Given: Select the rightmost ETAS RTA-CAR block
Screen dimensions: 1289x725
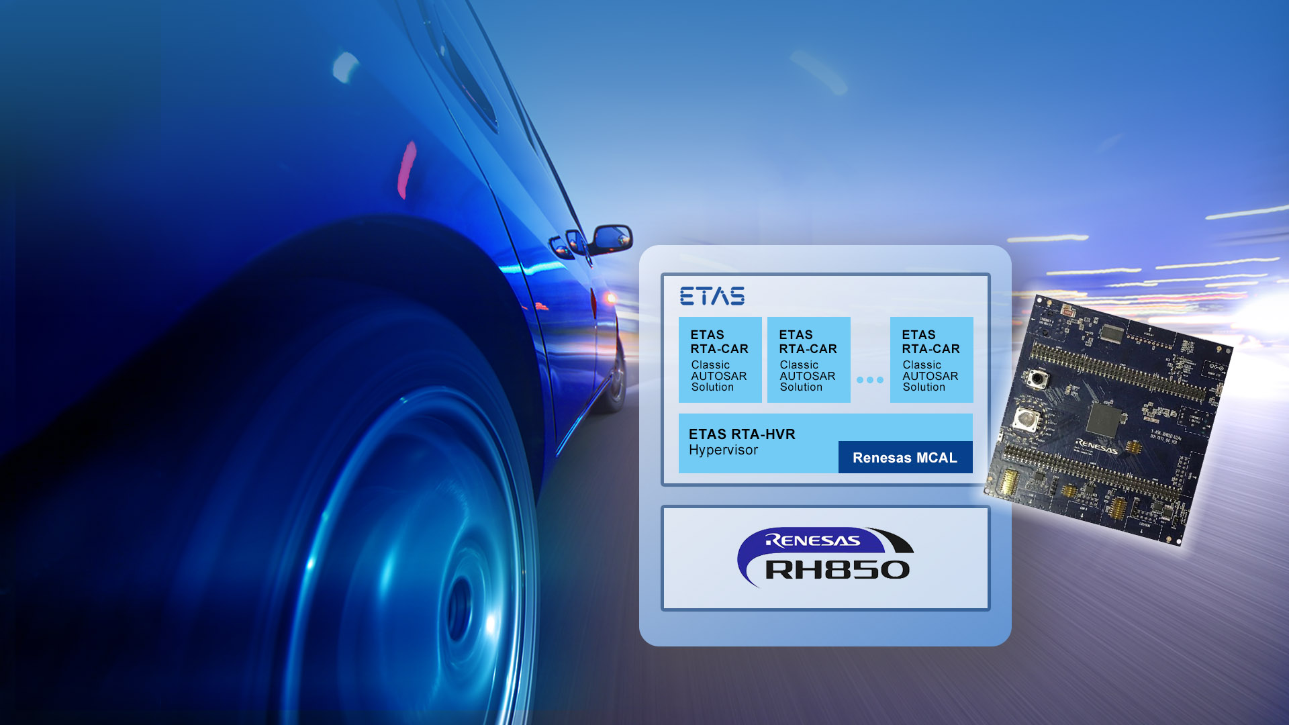Looking at the screenshot, I should 932,360.
